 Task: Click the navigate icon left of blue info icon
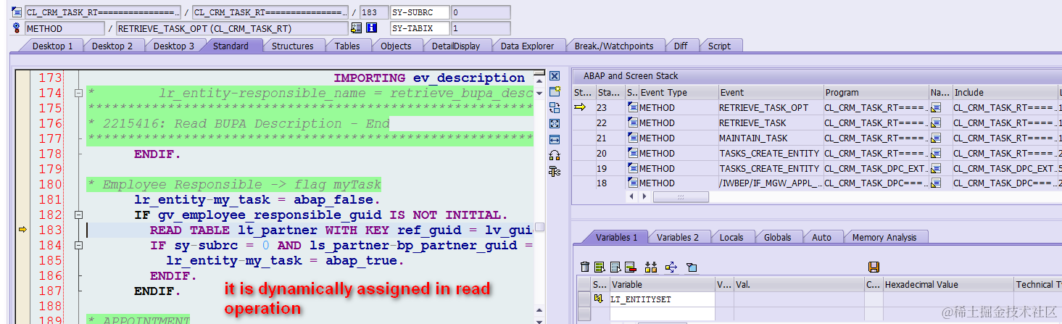(x=356, y=28)
